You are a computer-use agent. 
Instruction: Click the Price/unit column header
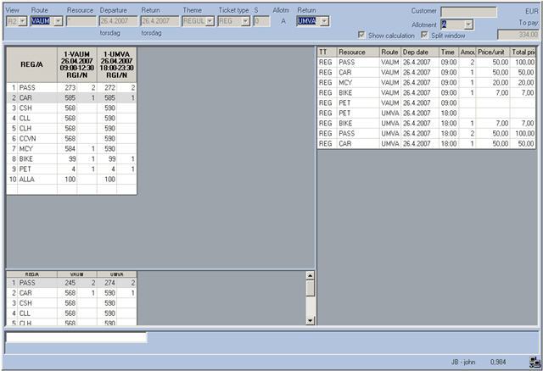tap(493, 53)
